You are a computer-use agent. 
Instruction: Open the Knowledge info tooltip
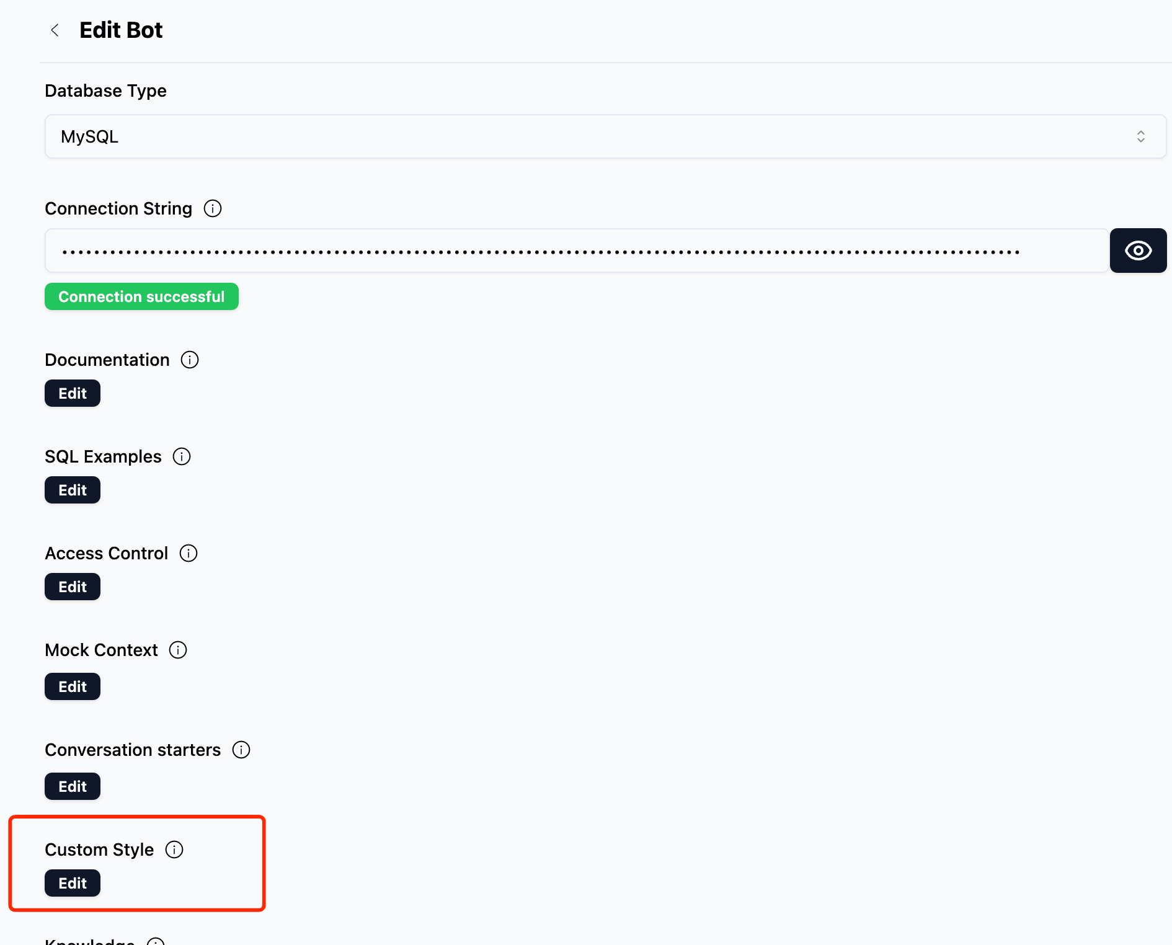(x=156, y=941)
